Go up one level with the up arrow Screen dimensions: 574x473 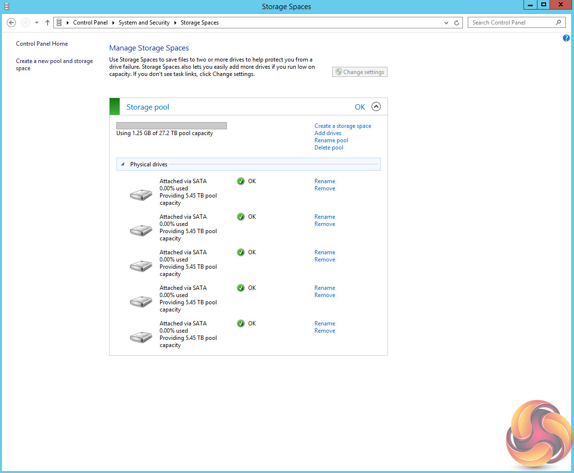48,23
